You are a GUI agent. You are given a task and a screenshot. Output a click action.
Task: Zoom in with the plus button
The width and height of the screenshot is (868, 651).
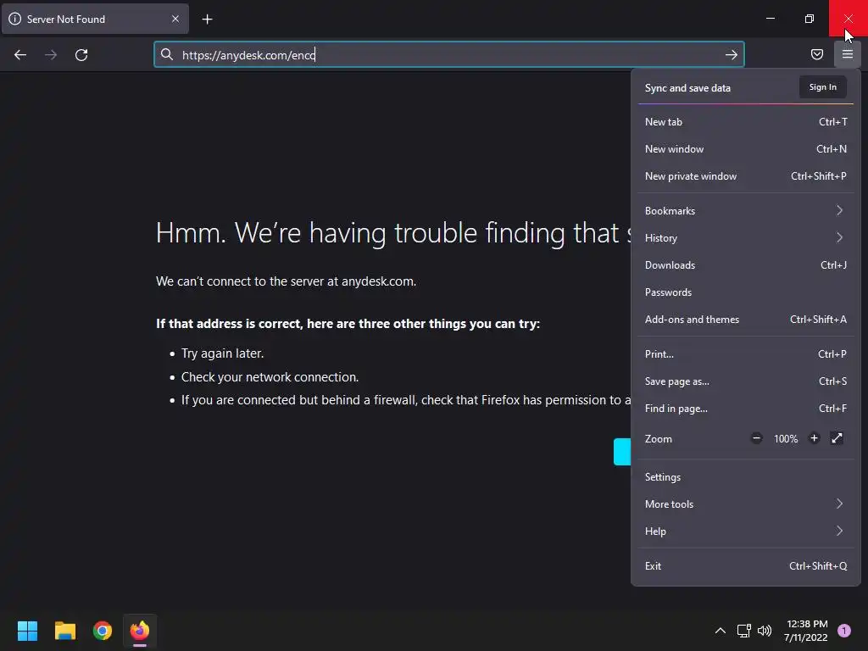[814, 438]
